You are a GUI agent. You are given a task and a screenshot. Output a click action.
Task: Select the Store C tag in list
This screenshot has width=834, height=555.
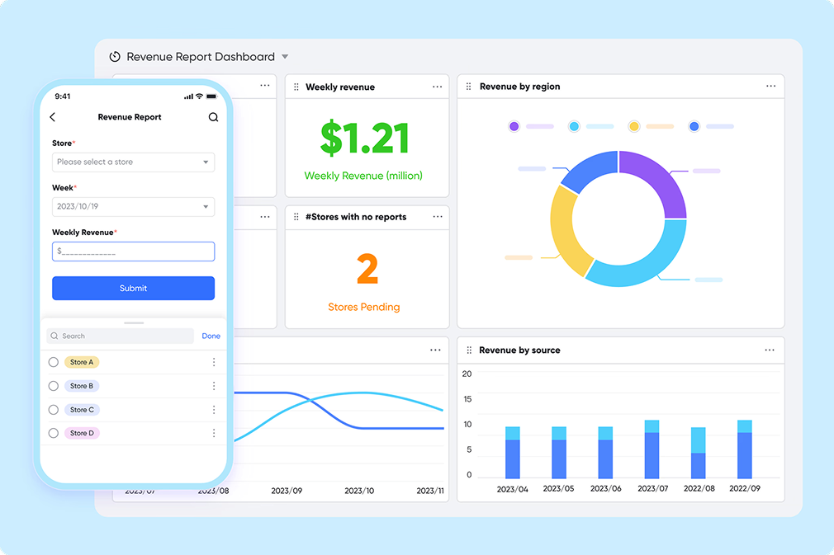click(82, 410)
